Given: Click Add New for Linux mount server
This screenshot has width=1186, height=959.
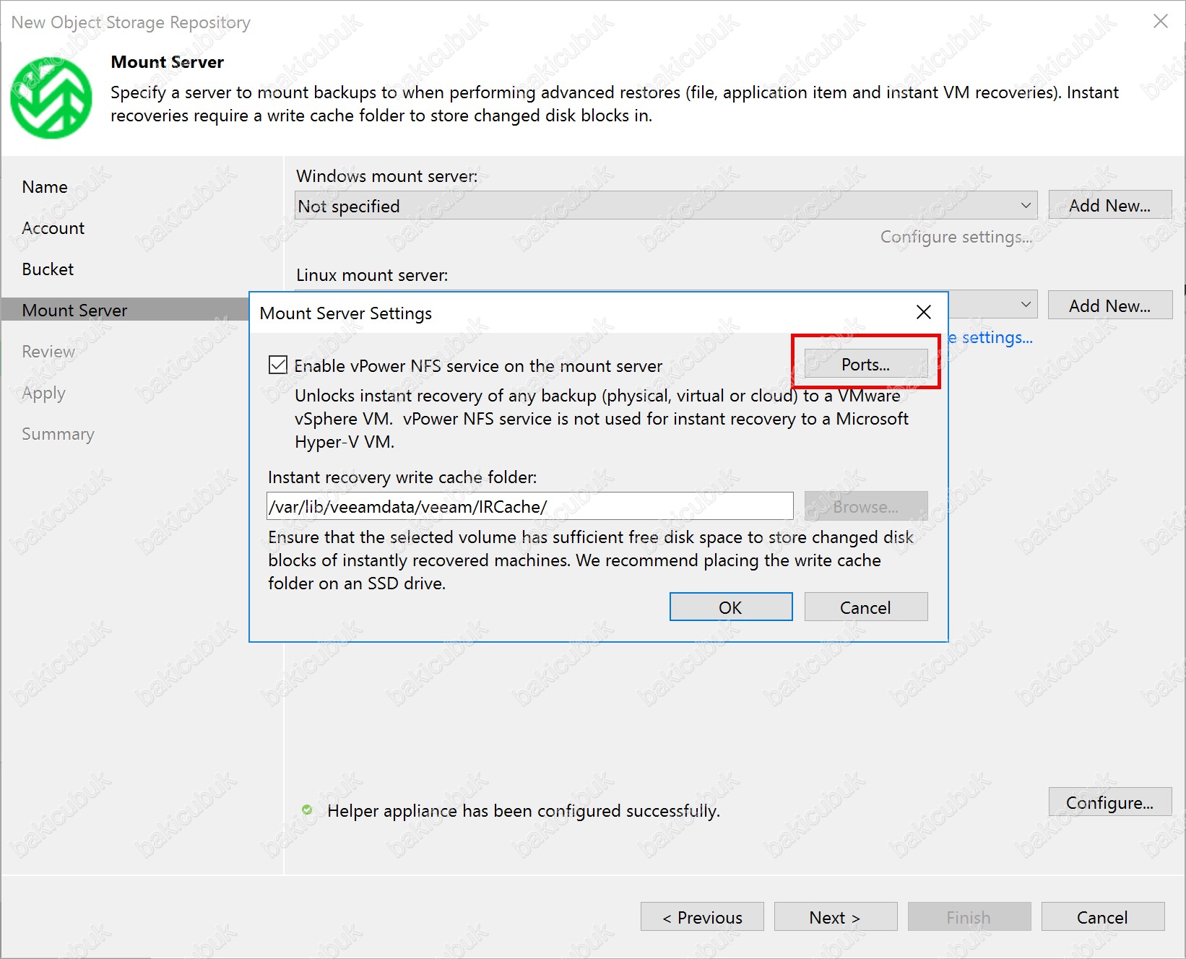Looking at the screenshot, I should tap(1109, 306).
